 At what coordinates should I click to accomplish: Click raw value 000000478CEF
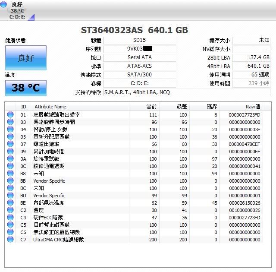(x=245, y=144)
